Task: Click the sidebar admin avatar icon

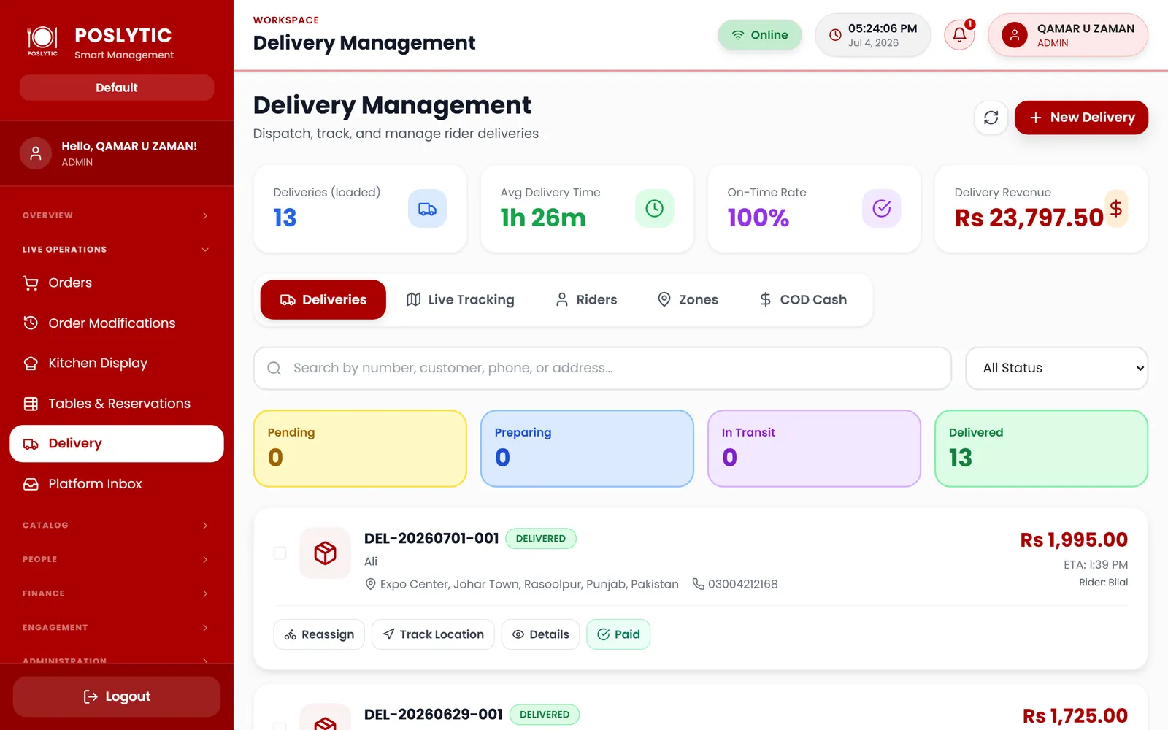Action: (35, 153)
